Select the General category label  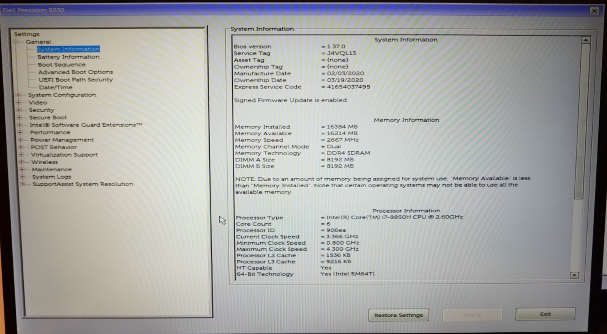(x=38, y=42)
